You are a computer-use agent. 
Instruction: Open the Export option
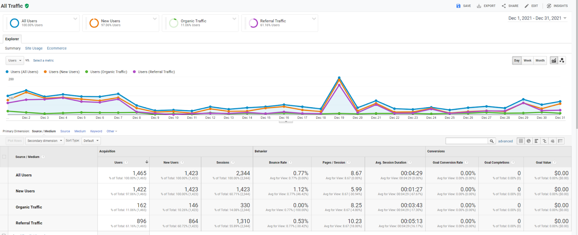pyautogui.click(x=486, y=6)
